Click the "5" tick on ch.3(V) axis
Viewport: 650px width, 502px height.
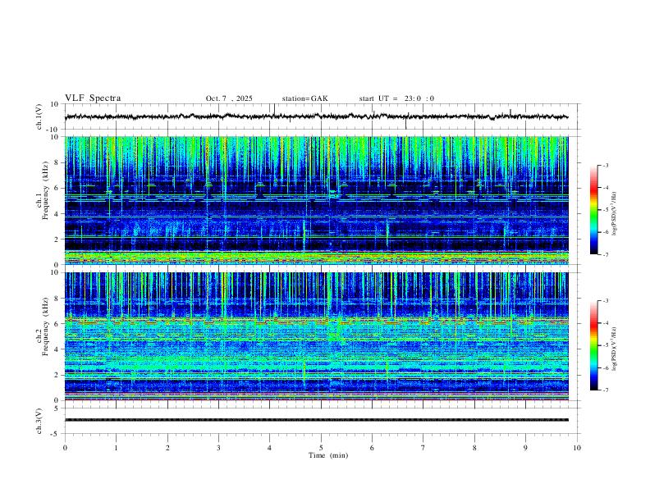click(57, 408)
